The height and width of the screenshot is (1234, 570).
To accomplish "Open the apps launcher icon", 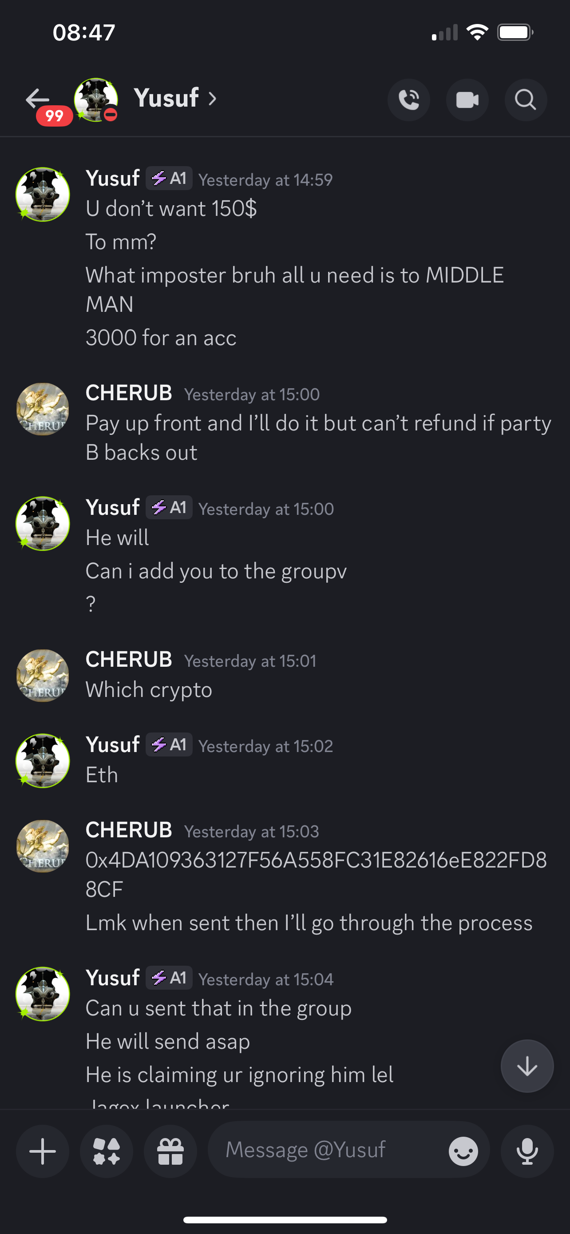I will pos(106,1151).
